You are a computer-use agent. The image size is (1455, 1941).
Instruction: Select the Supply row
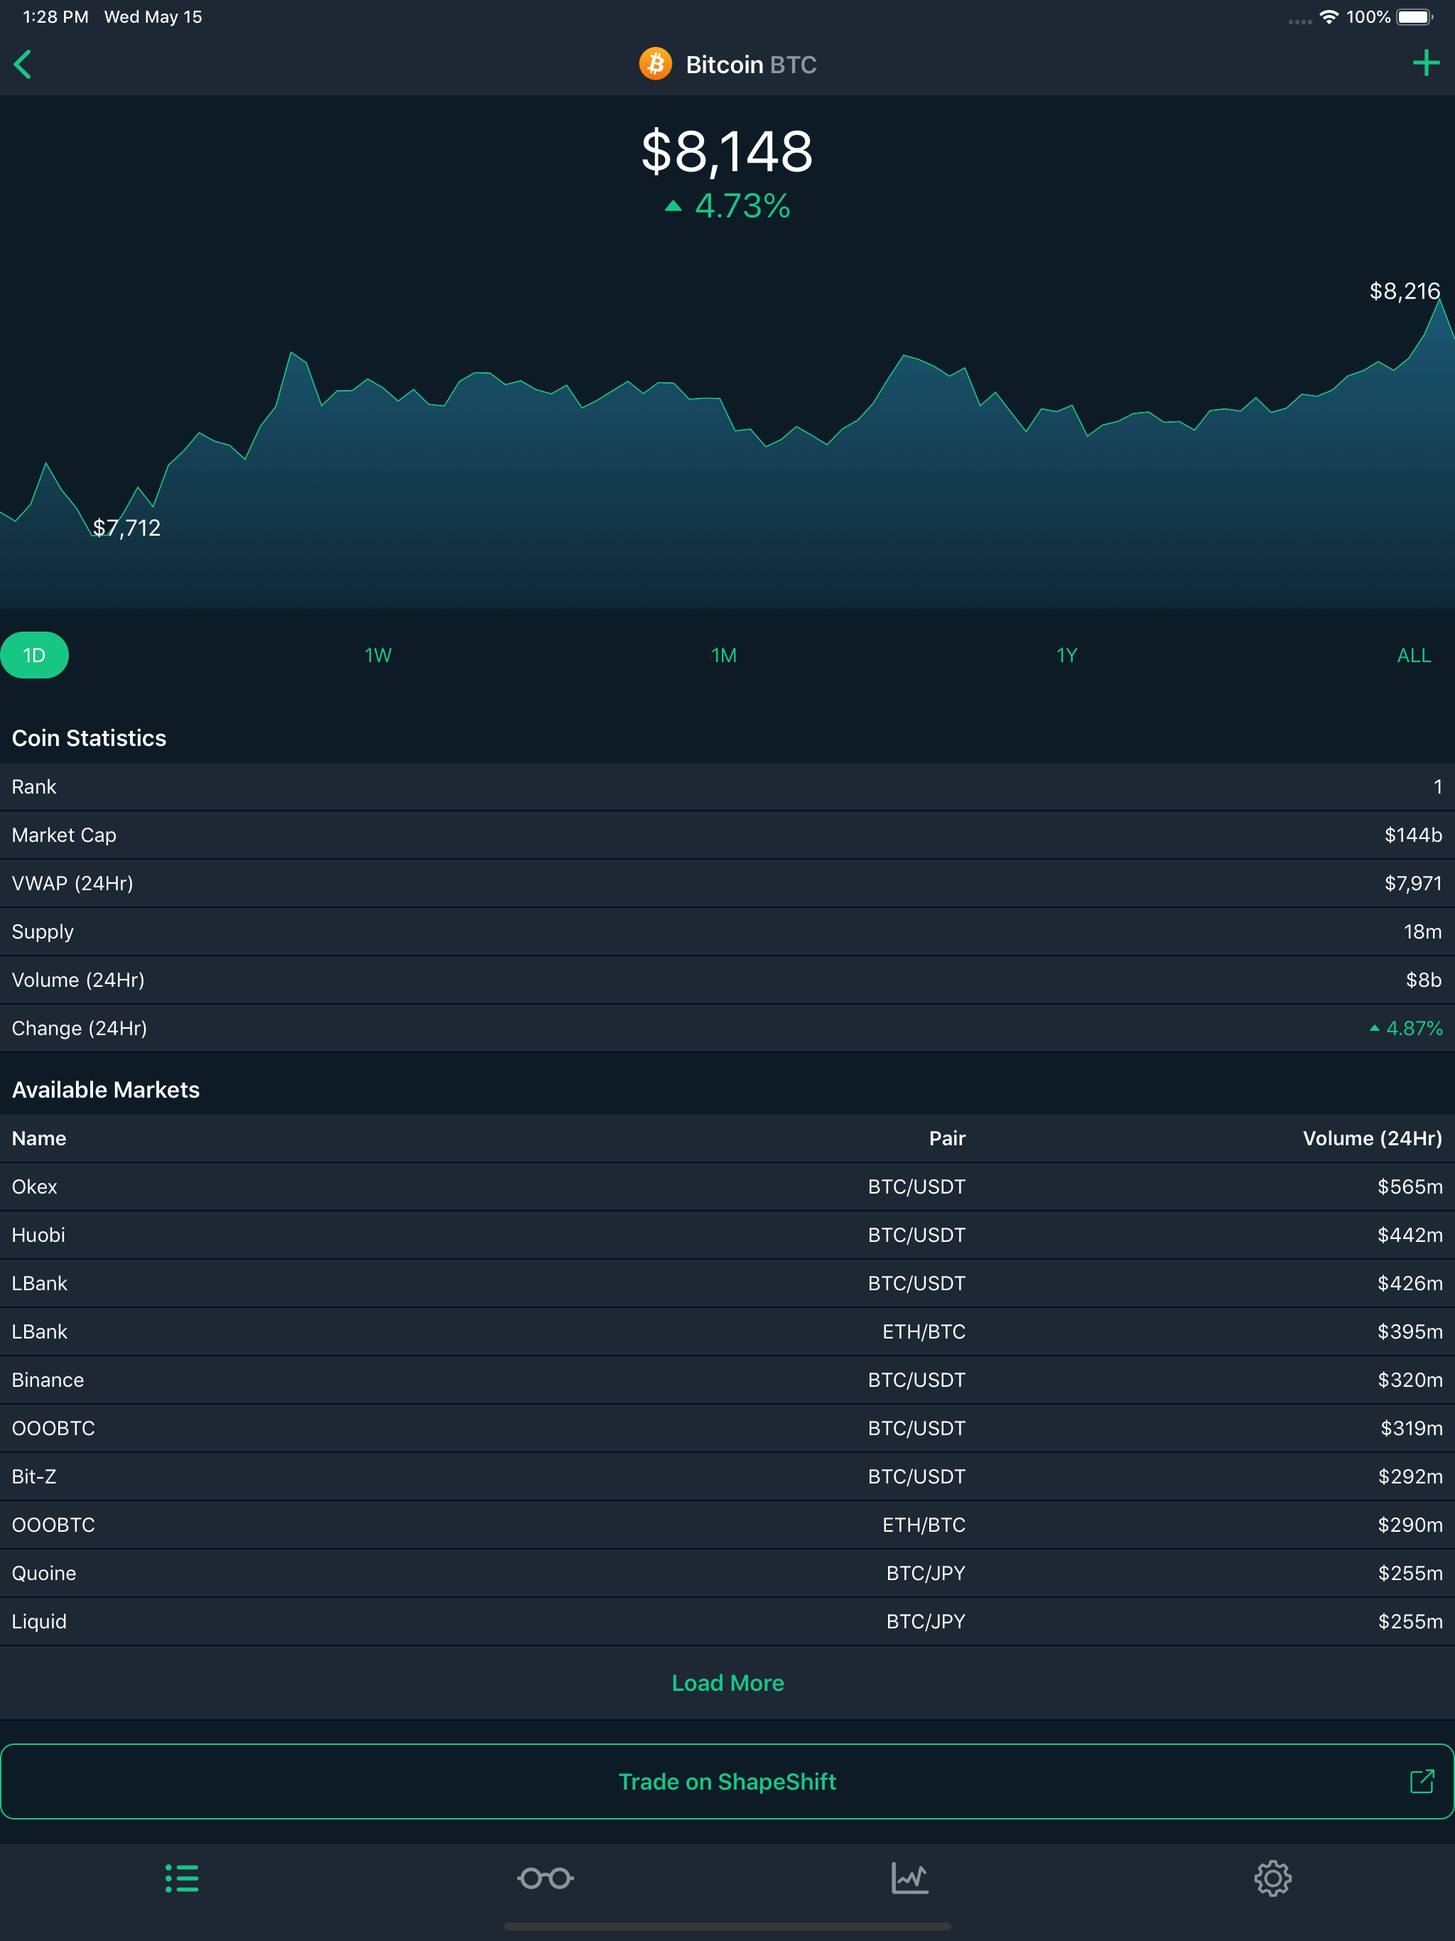click(x=727, y=932)
